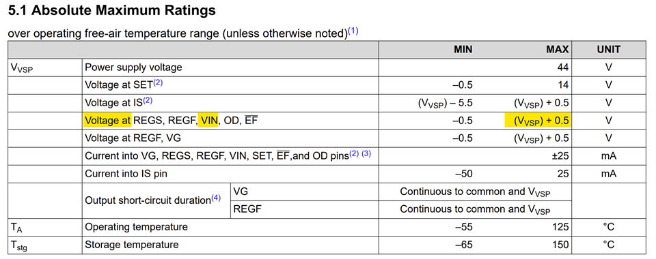Click the highlighted 'Voltage at' text
The height and width of the screenshot is (259, 656).
click(x=108, y=121)
